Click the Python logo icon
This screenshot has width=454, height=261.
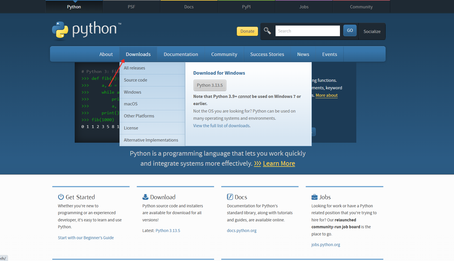[60, 30]
